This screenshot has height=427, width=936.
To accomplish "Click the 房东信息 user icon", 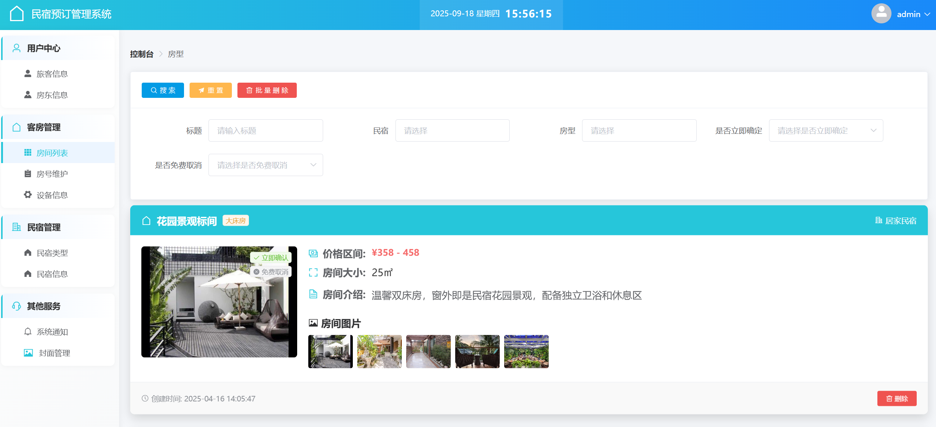I will pyautogui.click(x=28, y=95).
